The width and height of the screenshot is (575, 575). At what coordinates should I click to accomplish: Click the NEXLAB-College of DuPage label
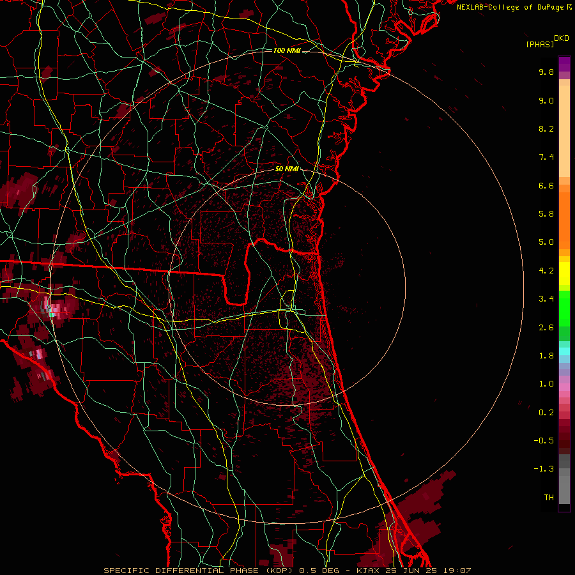tap(511, 7)
